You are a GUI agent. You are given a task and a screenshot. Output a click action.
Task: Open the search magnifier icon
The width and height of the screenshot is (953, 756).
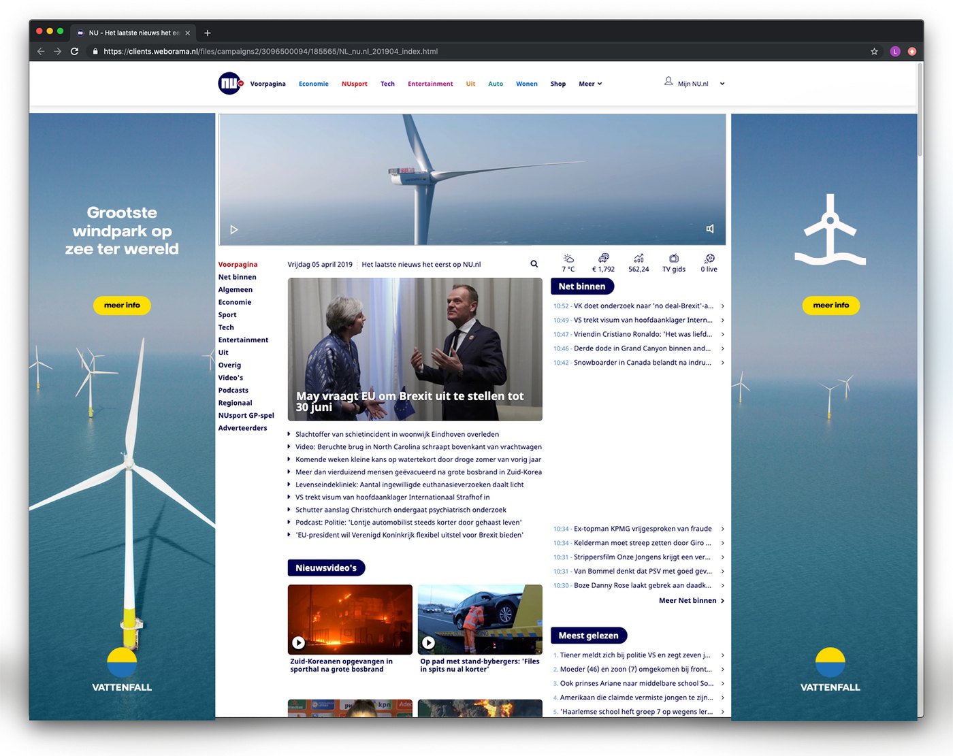[x=534, y=264]
